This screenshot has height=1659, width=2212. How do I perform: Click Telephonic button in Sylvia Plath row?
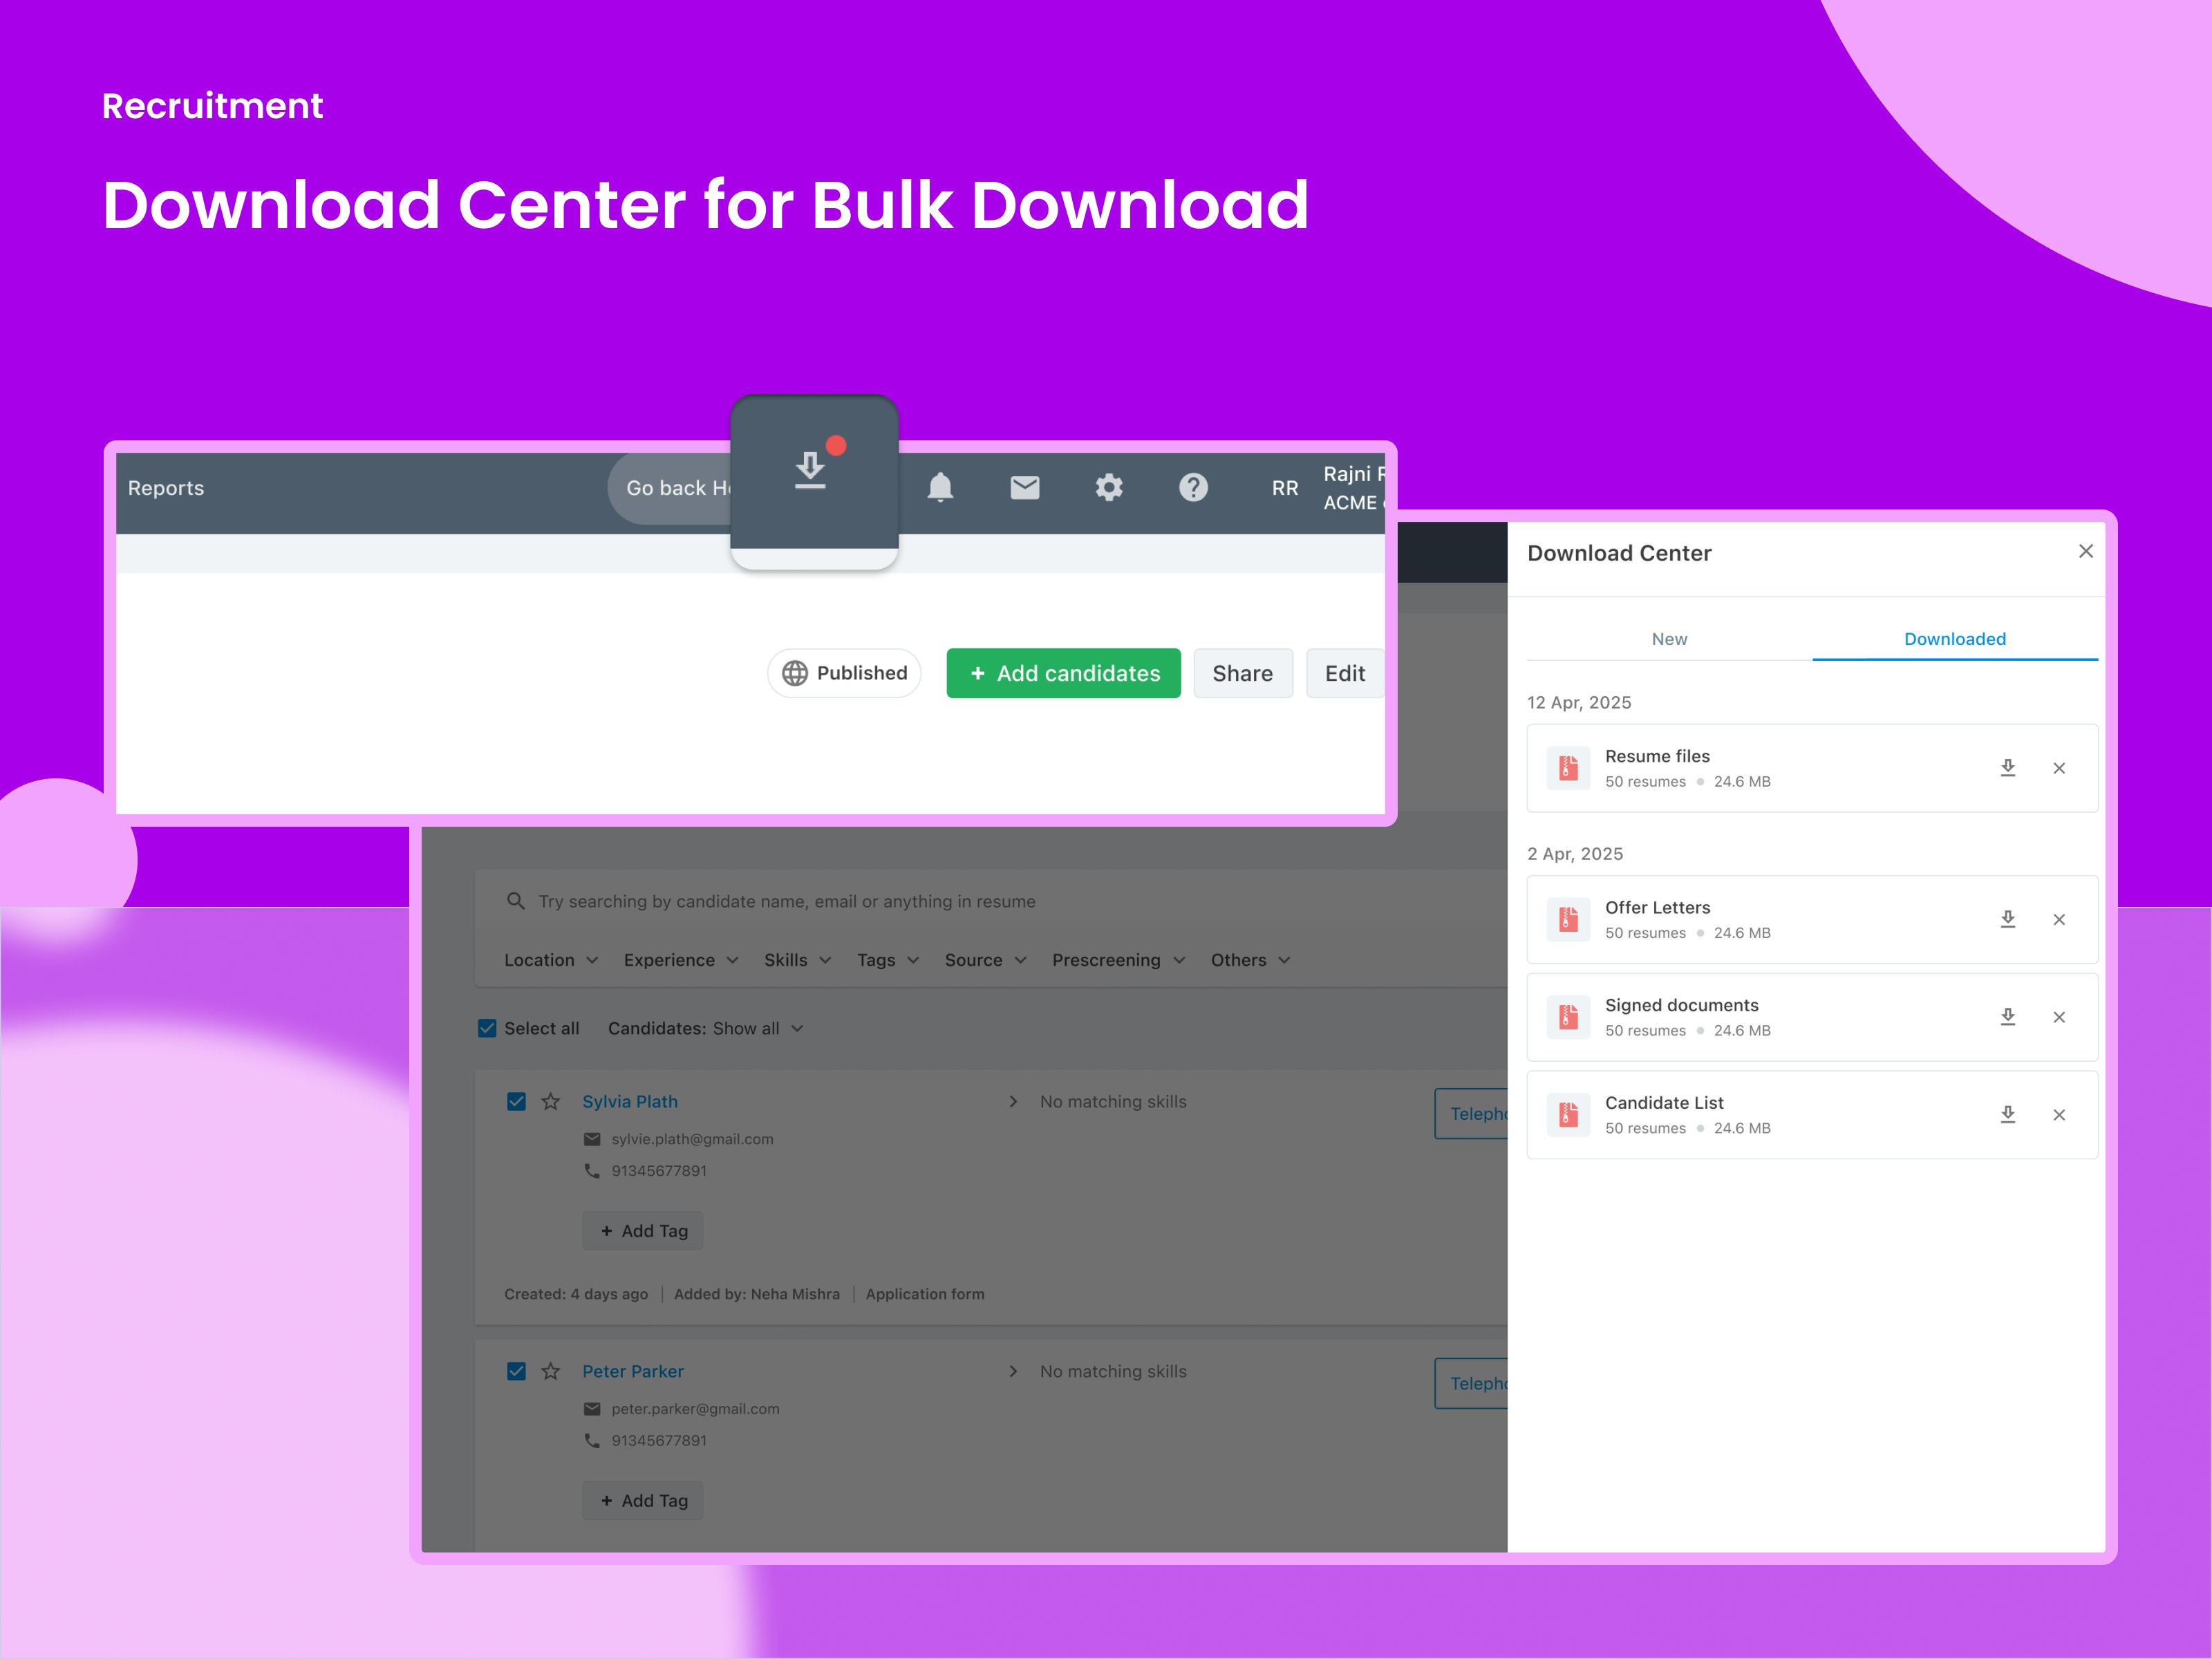click(1471, 1114)
